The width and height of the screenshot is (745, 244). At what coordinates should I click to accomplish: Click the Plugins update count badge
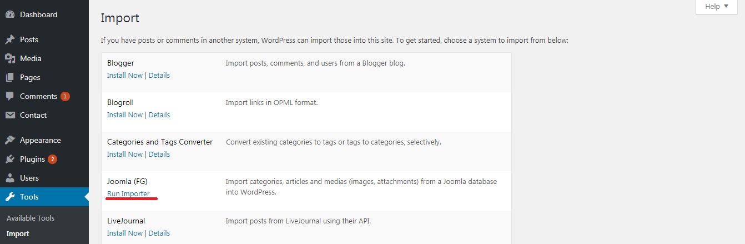pos(52,159)
